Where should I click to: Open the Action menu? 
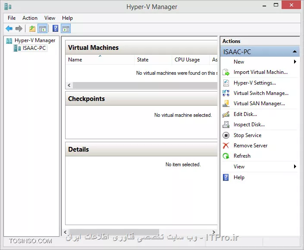(30, 18)
